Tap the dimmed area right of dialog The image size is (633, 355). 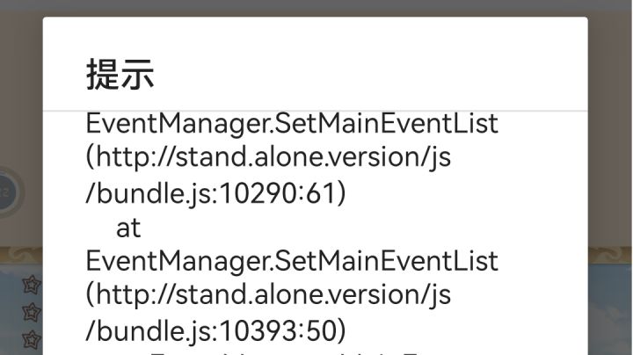click(x=610, y=132)
